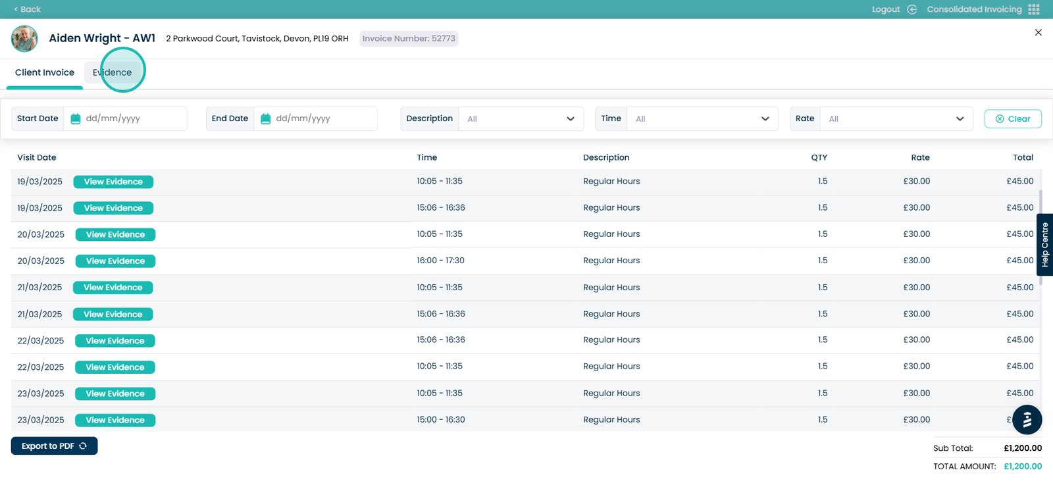1053x489 pixels.
Task: View evidence for 23/03/2025 15:00 visit
Action: [115, 420]
